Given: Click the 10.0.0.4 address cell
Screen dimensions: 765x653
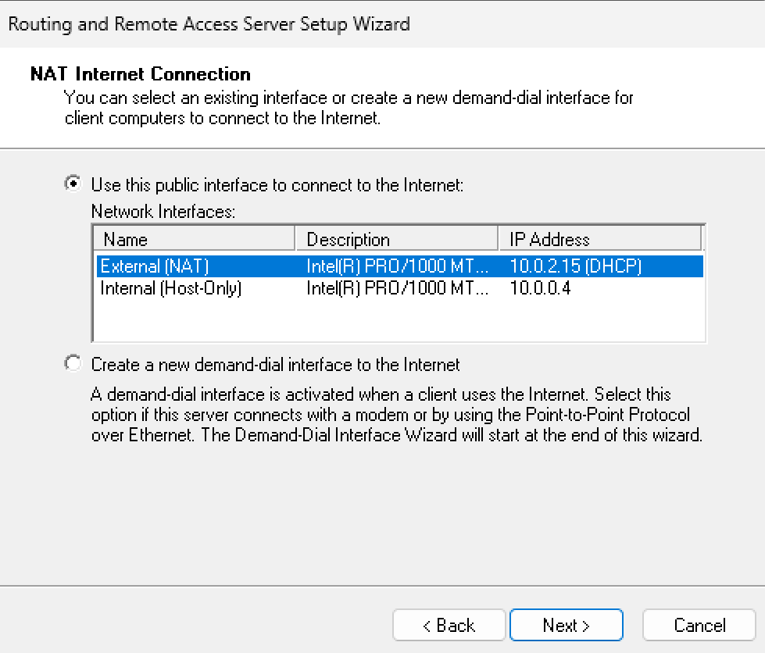Looking at the screenshot, I should coord(545,288).
